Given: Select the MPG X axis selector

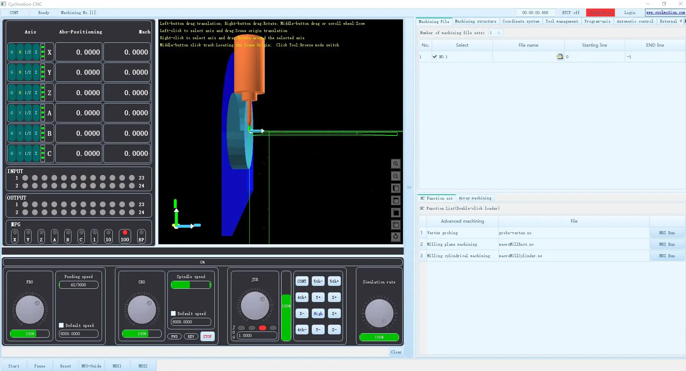Looking at the screenshot, I should pos(15,236).
